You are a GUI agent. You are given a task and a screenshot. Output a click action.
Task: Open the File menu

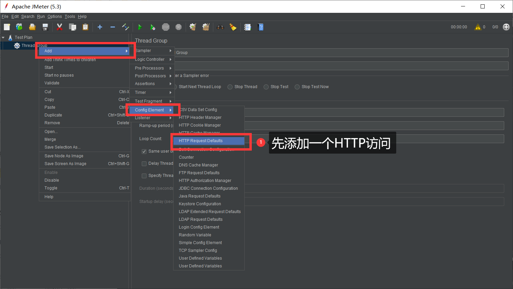pos(5,17)
